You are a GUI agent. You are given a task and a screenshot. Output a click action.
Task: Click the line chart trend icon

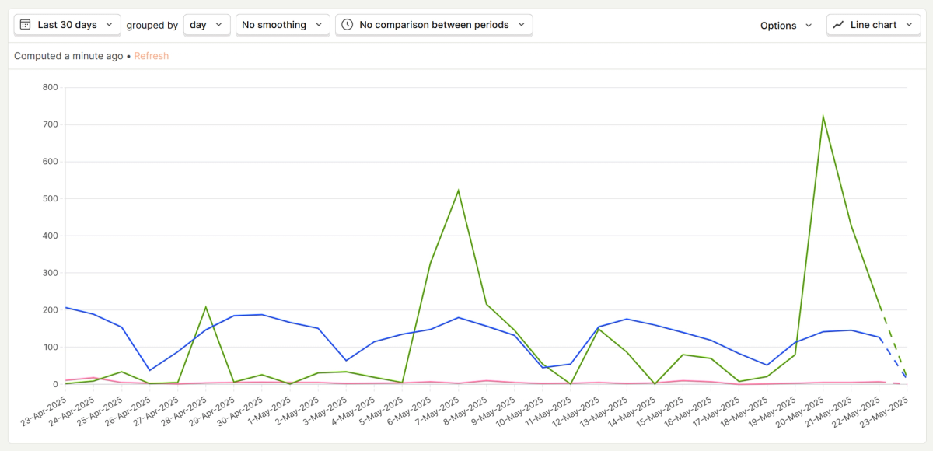pos(838,25)
